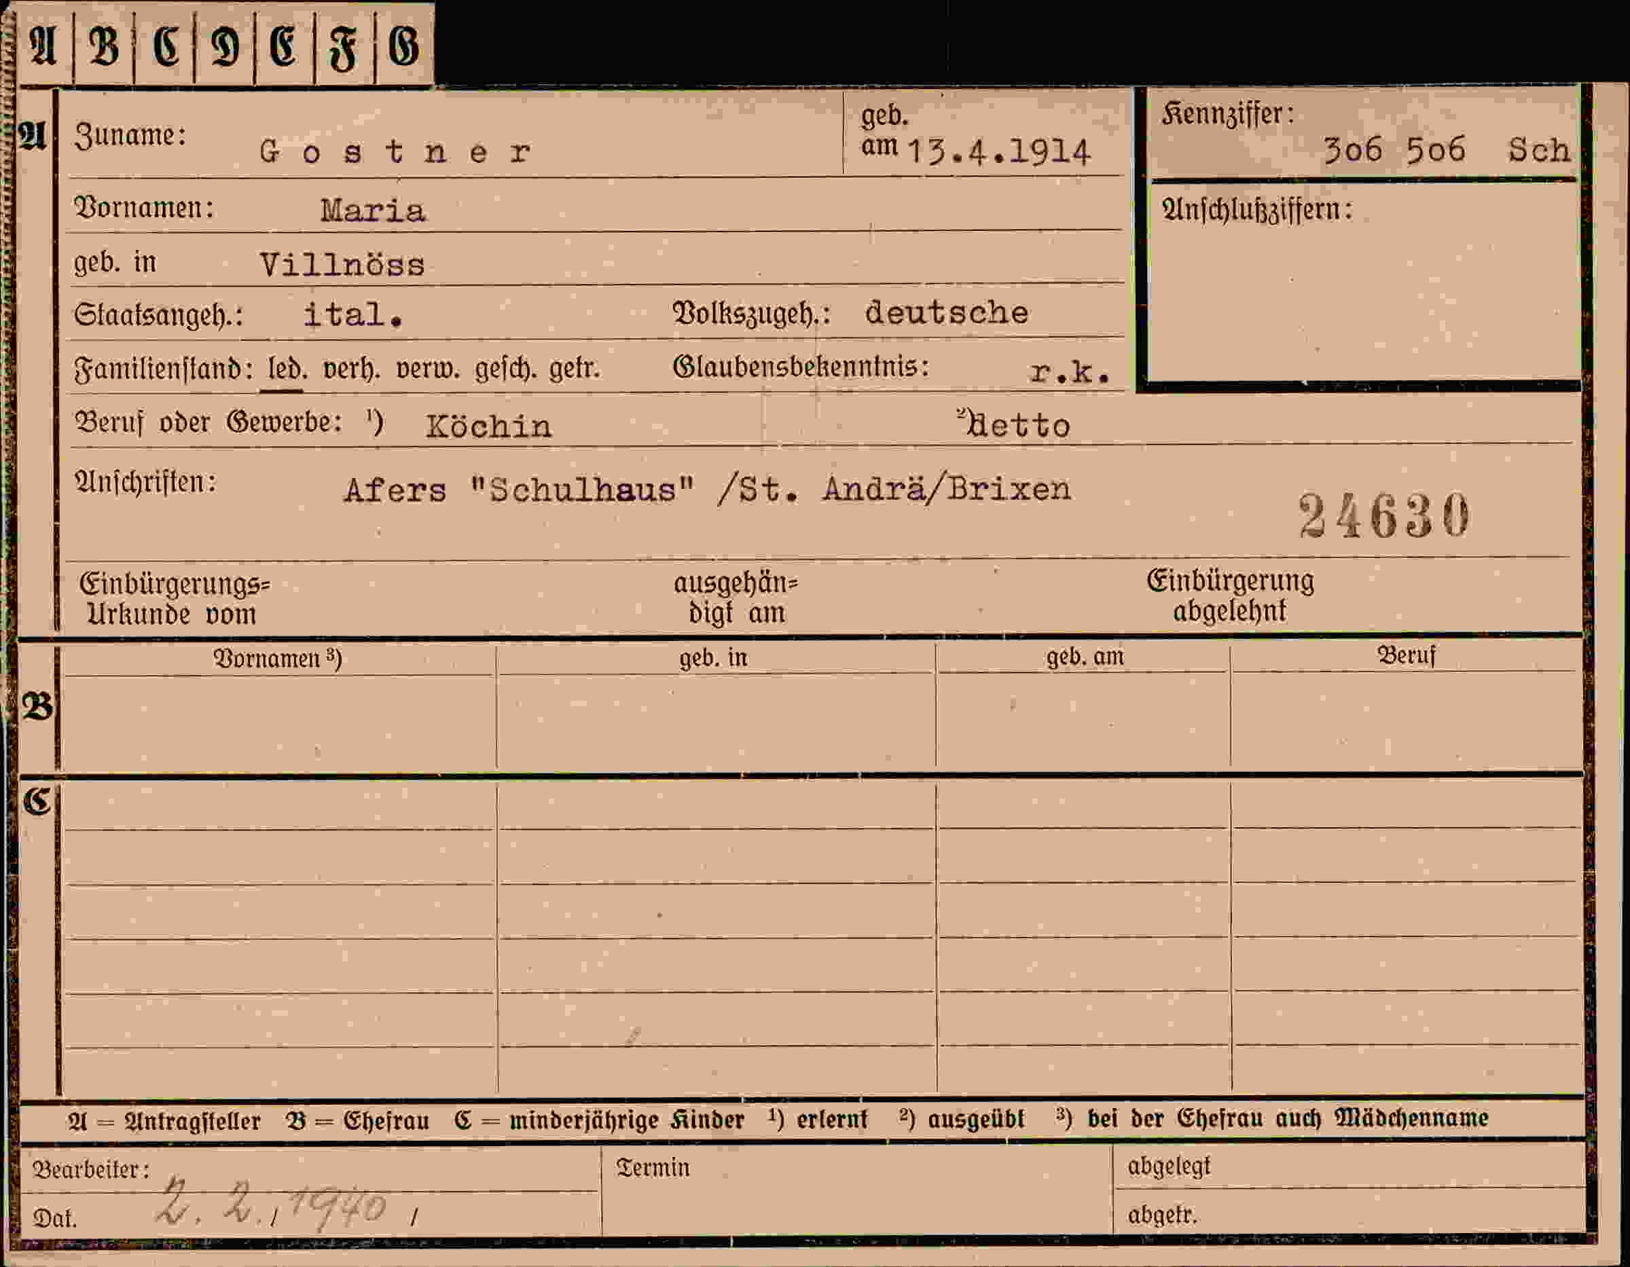Image resolution: width=1630 pixels, height=1267 pixels.
Task: Click the first name 'Maria'
Action: [373, 211]
